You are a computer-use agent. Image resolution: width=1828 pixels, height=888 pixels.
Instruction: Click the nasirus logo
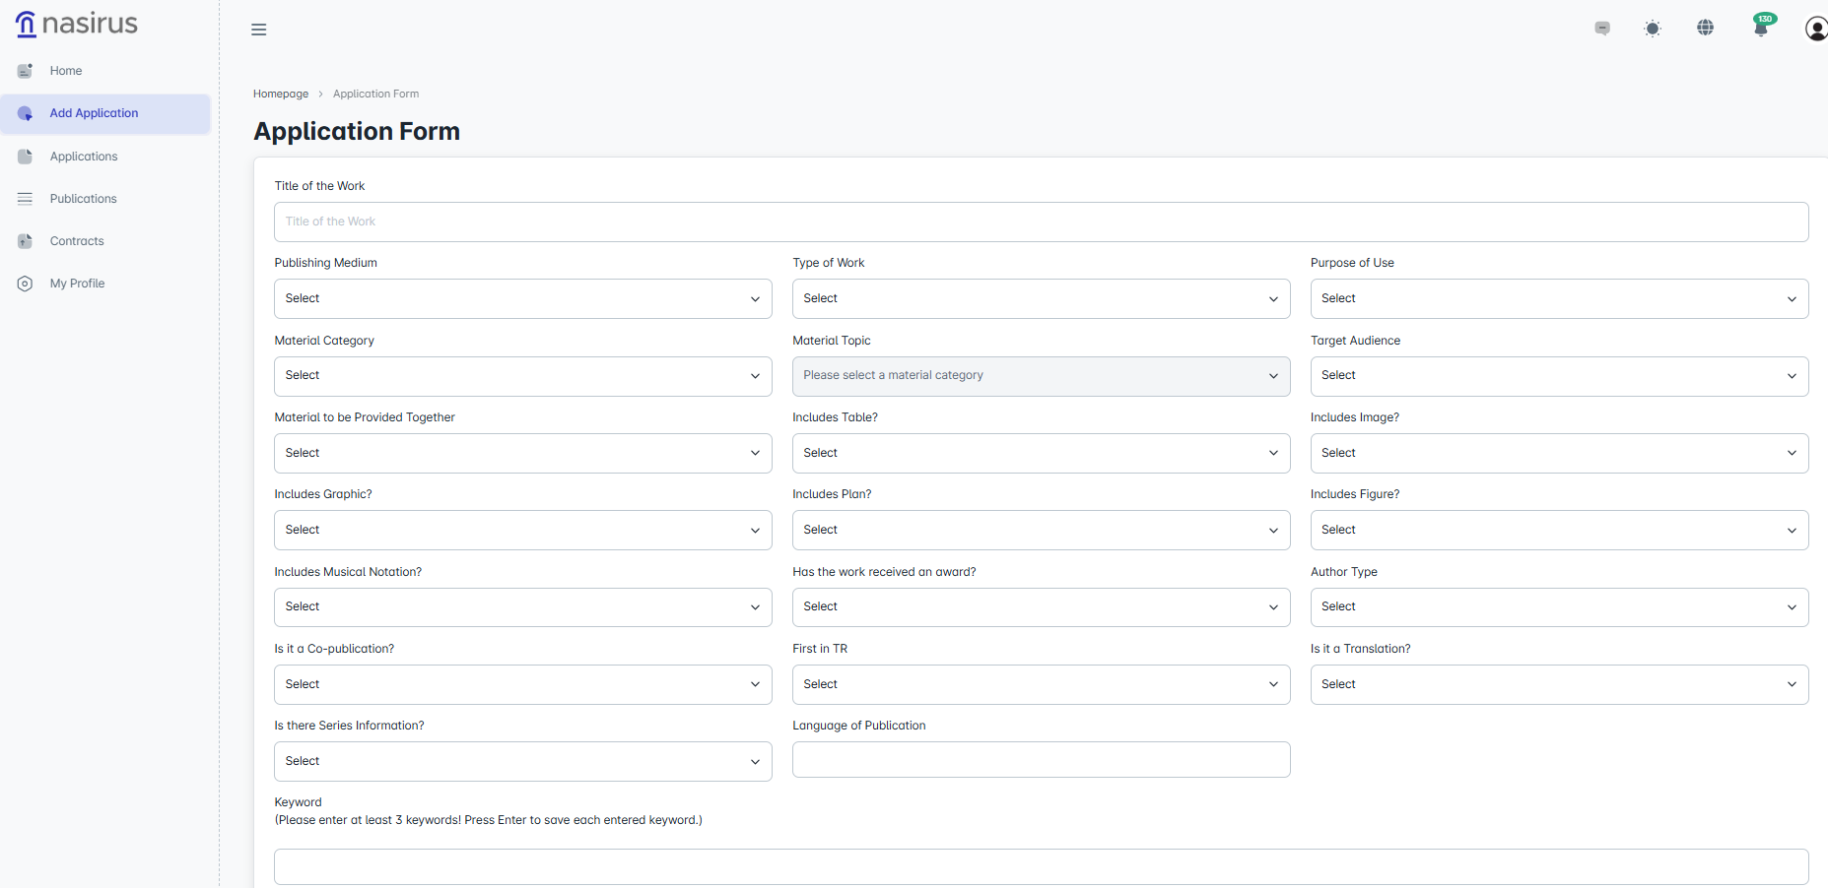pos(77,24)
